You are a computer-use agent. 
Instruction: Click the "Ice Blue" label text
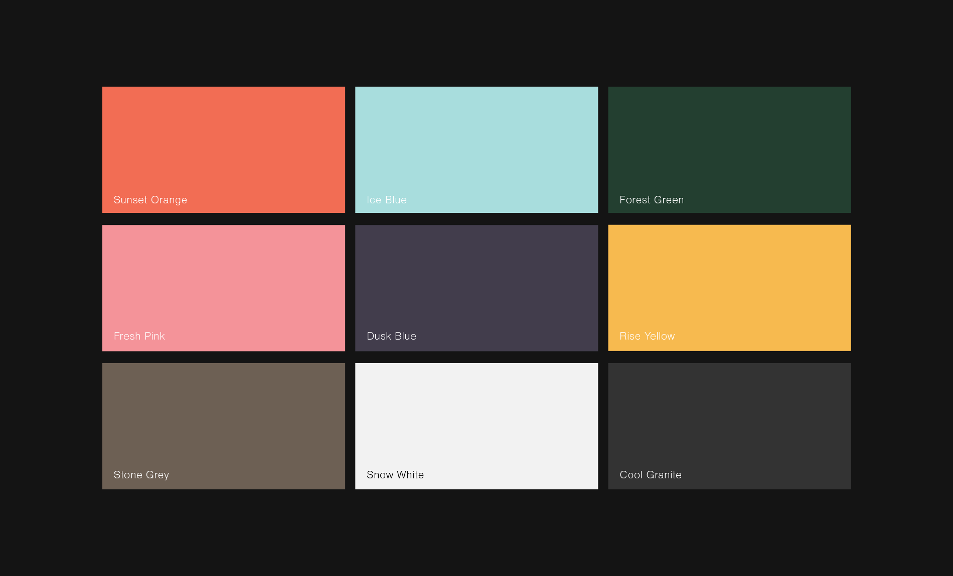(x=387, y=200)
